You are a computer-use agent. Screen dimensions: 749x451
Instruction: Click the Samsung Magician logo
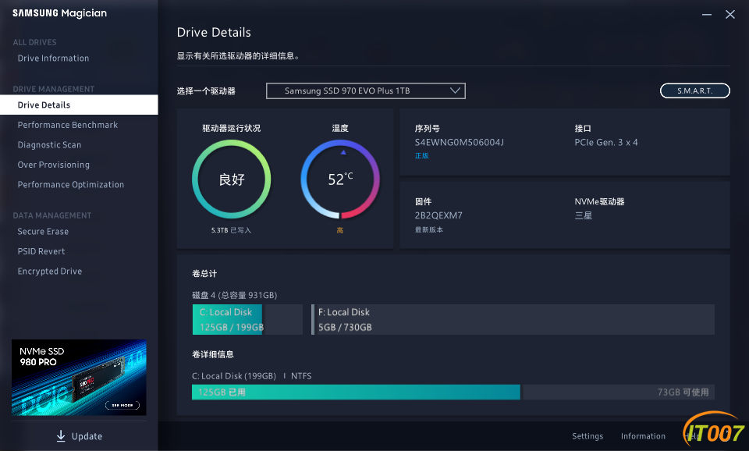60,13
